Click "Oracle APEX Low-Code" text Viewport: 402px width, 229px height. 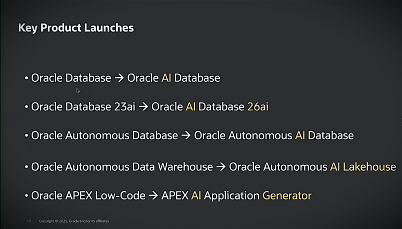(x=88, y=196)
